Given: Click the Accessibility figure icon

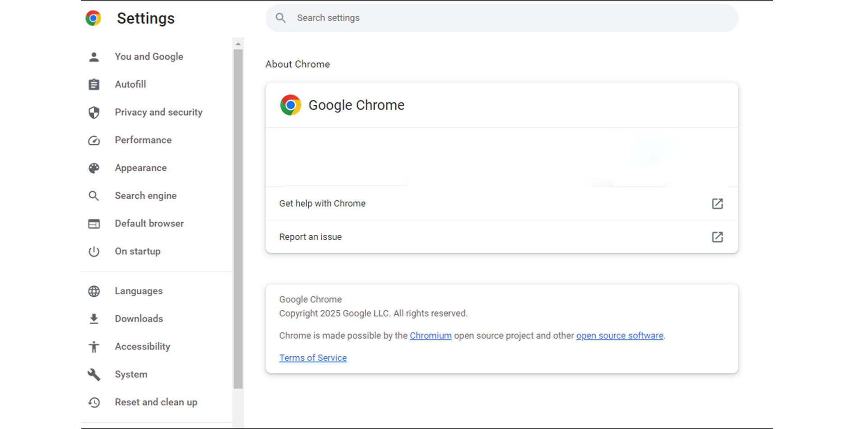Looking at the screenshot, I should click(x=94, y=347).
